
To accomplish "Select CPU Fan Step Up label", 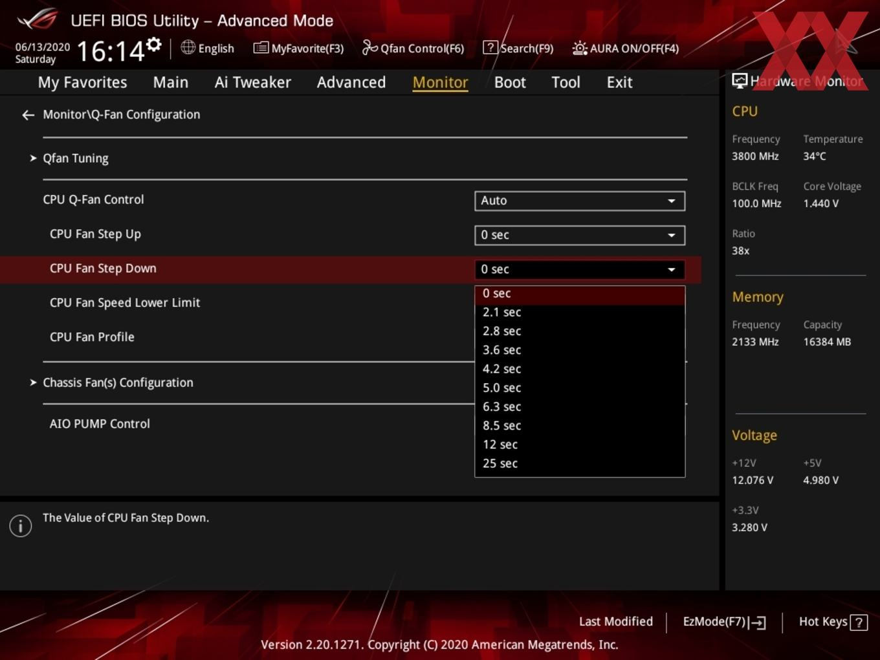I will 95,234.
